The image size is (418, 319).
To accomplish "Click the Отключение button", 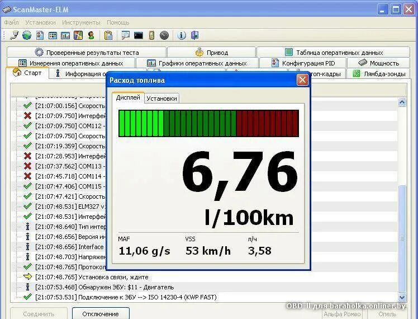I will click(101, 313).
